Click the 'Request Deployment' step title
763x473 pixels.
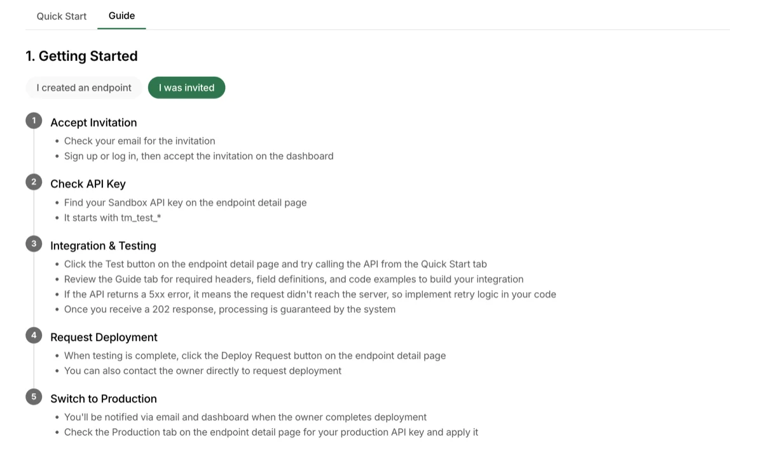104,337
